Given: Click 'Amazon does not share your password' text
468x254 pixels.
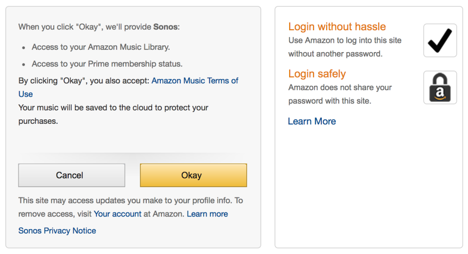Looking at the screenshot, I should (340, 94).
